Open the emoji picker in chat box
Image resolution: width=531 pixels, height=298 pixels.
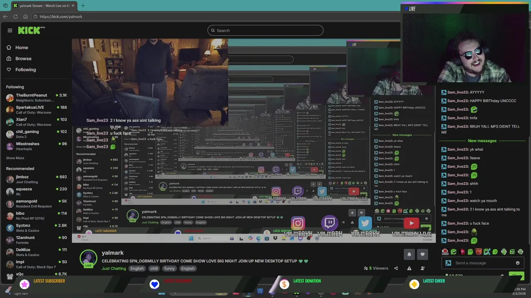(517, 263)
